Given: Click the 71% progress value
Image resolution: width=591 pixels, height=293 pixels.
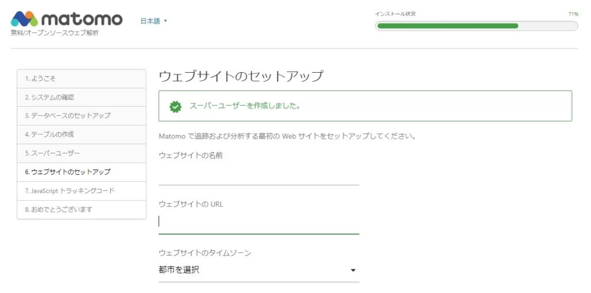Looking at the screenshot, I should pyautogui.click(x=573, y=14).
